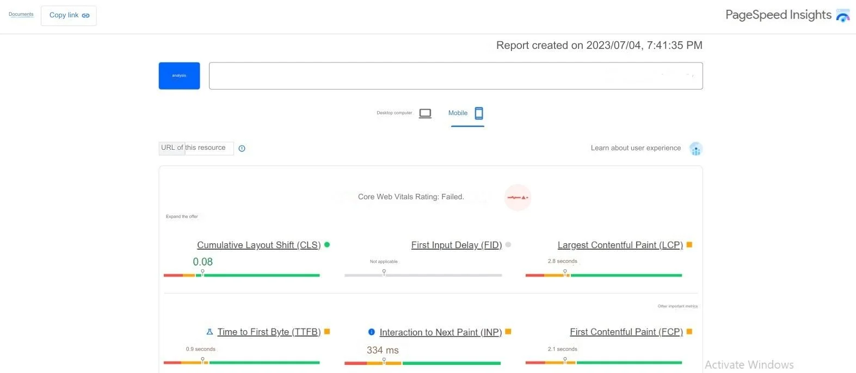Click the orange square next to INP

click(508, 331)
